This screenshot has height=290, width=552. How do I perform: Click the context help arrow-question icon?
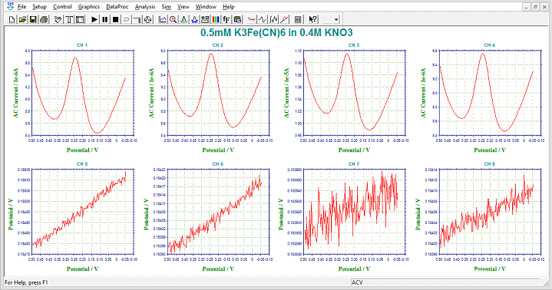pos(312,19)
